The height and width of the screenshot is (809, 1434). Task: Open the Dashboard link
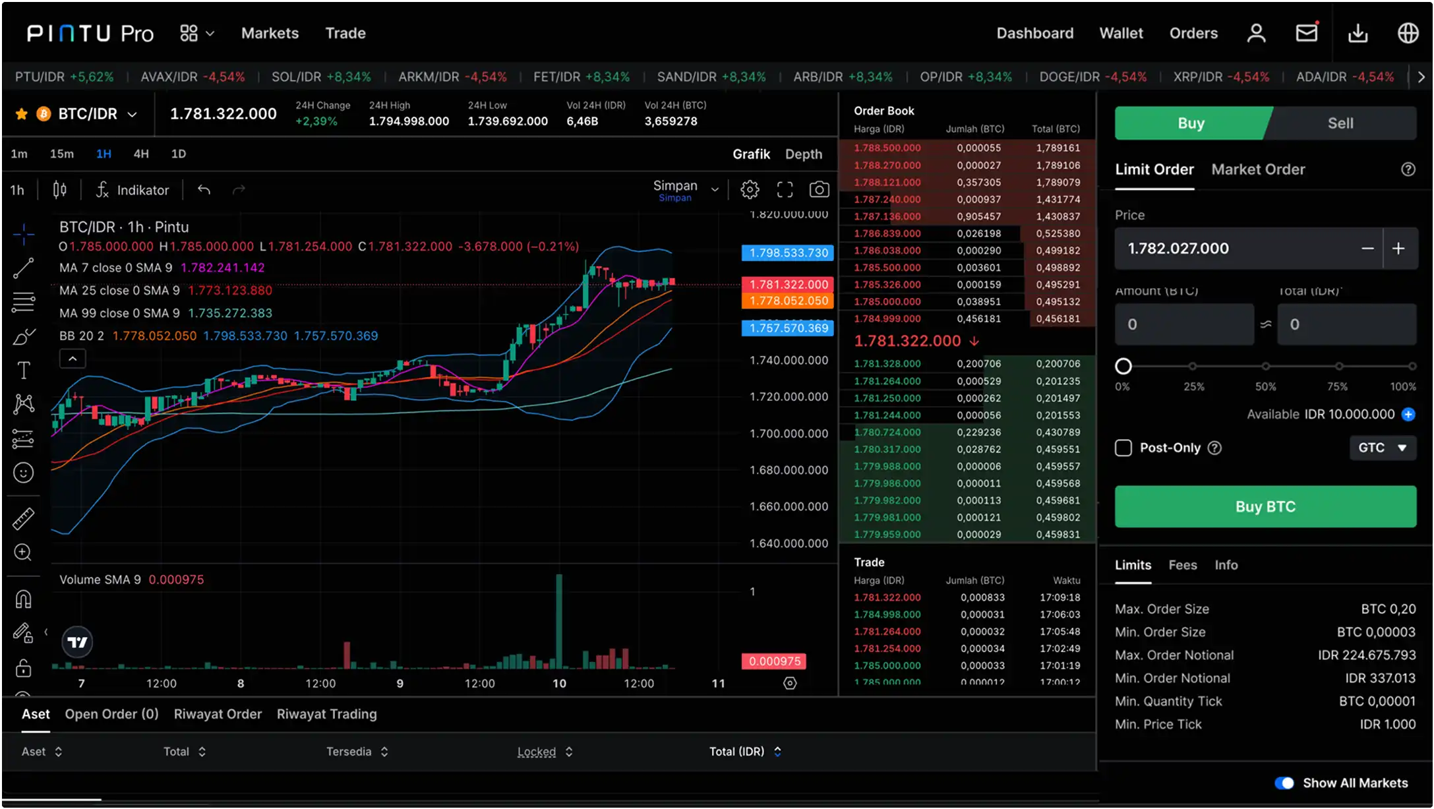point(1034,33)
